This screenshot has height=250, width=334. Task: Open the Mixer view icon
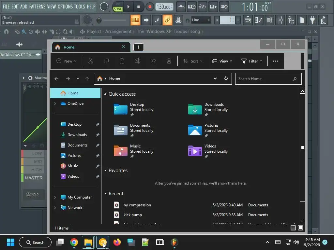click(280, 20)
